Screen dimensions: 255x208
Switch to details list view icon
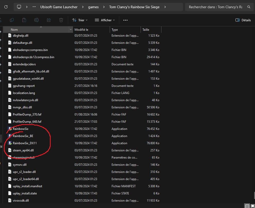[247, 206]
